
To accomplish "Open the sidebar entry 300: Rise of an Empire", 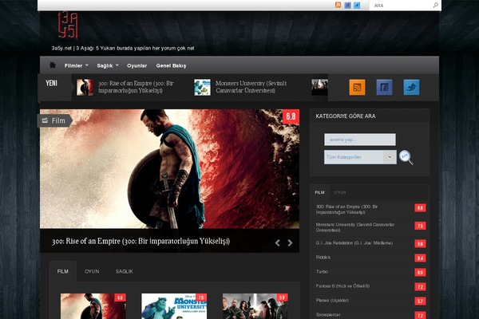I will click(x=346, y=209).
